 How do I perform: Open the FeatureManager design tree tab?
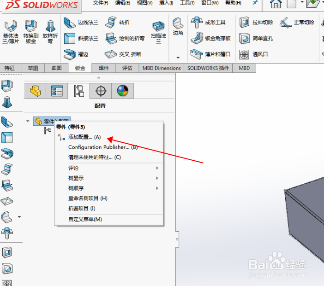pyautogui.click(x=35, y=91)
